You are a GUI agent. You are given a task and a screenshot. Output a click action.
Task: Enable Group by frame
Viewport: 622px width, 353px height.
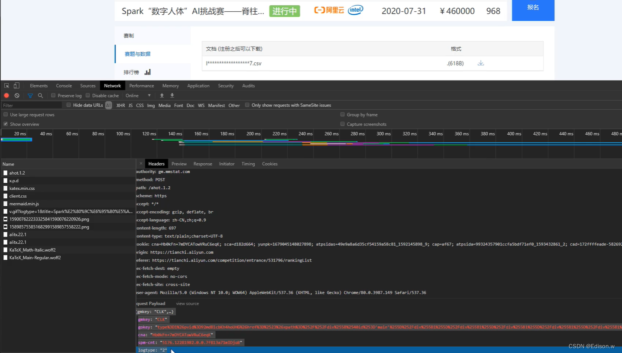pos(343,114)
